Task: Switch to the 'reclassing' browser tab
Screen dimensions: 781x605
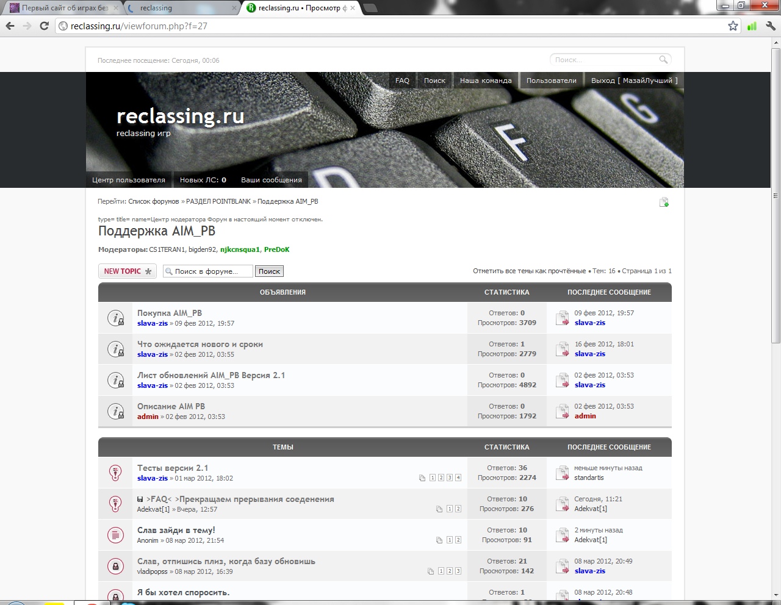Action: point(182,8)
